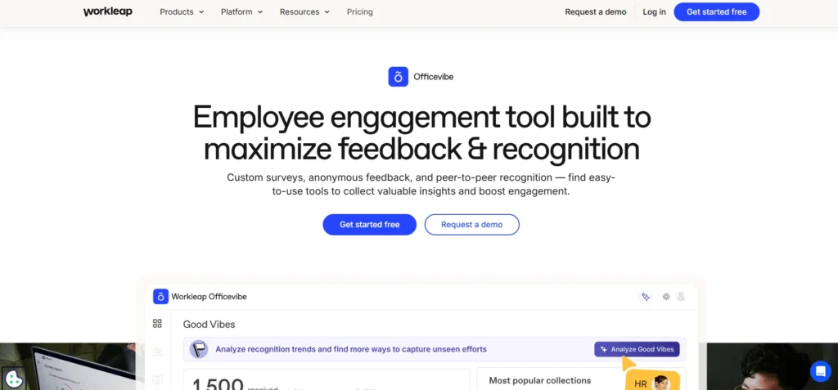Open the Log in page

654,11
